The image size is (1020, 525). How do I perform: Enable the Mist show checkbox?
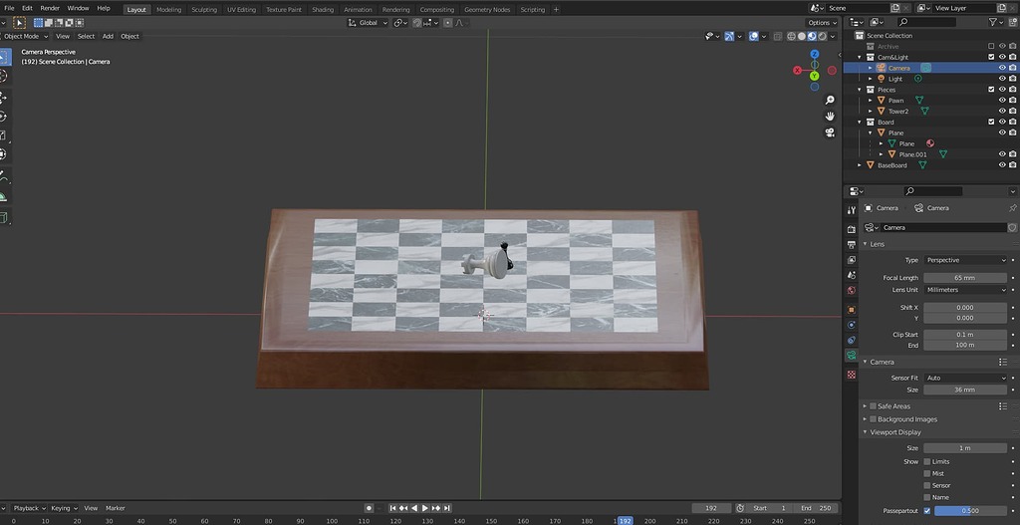(927, 473)
